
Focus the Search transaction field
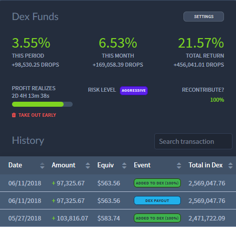(193, 141)
